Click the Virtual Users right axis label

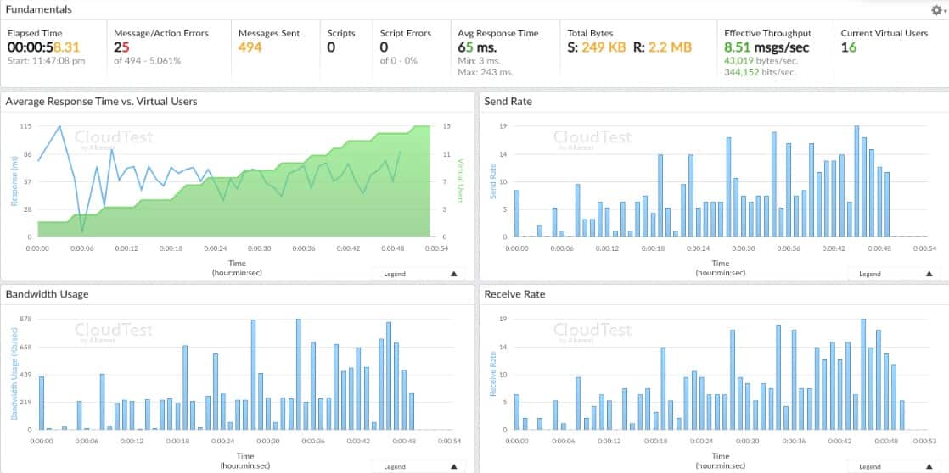click(x=461, y=181)
